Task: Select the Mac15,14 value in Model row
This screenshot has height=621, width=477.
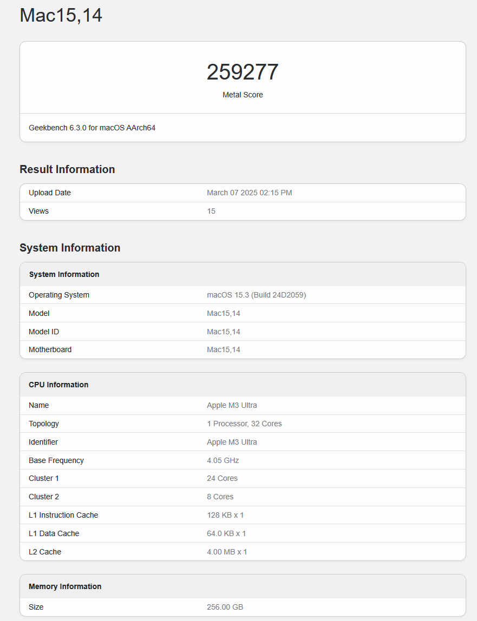Action: coord(224,313)
